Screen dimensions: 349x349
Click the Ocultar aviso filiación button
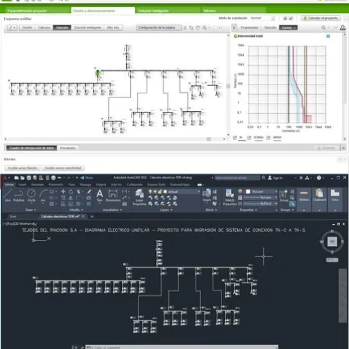[x=22, y=168]
